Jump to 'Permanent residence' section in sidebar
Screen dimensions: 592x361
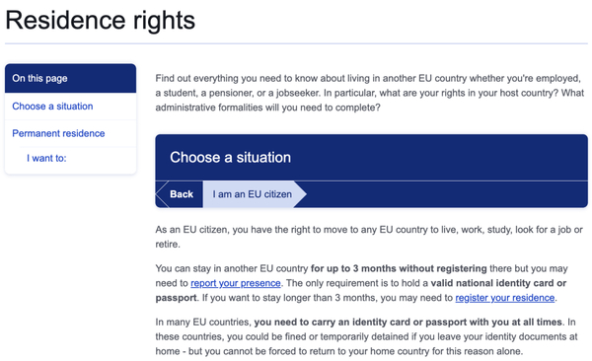coord(58,133)
